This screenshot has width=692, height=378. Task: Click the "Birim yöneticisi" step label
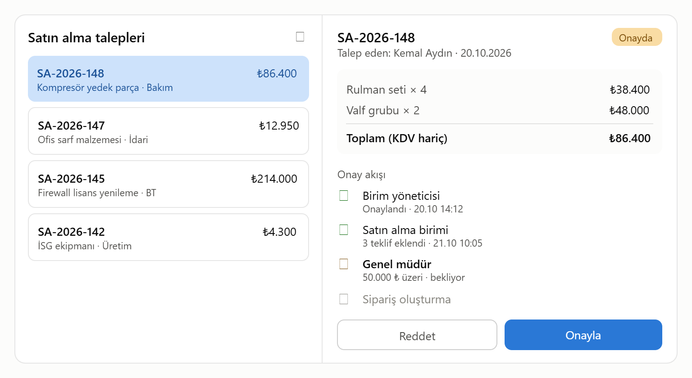(x=401, y=196)
